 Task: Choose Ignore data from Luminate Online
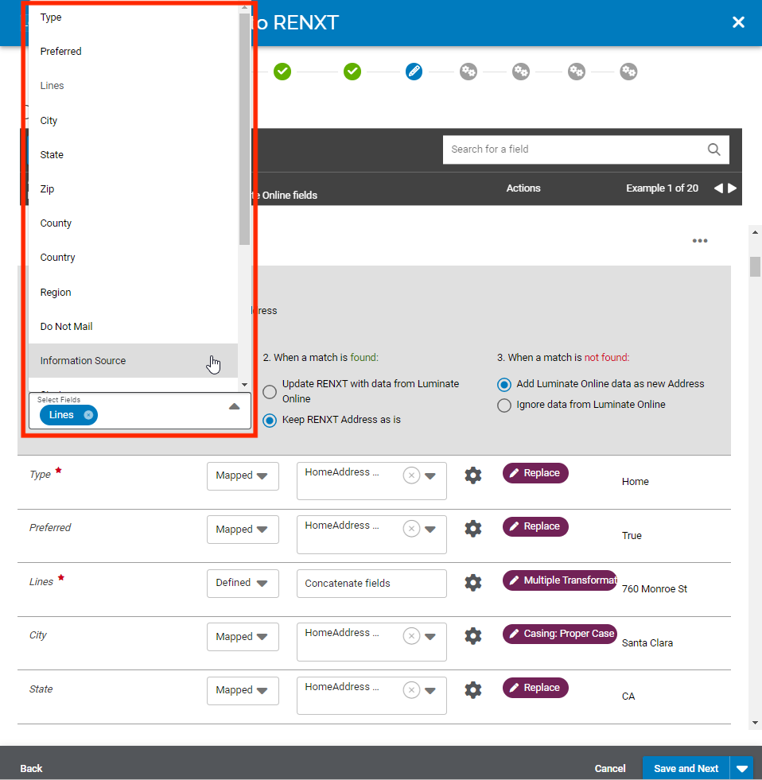(505, 405)
